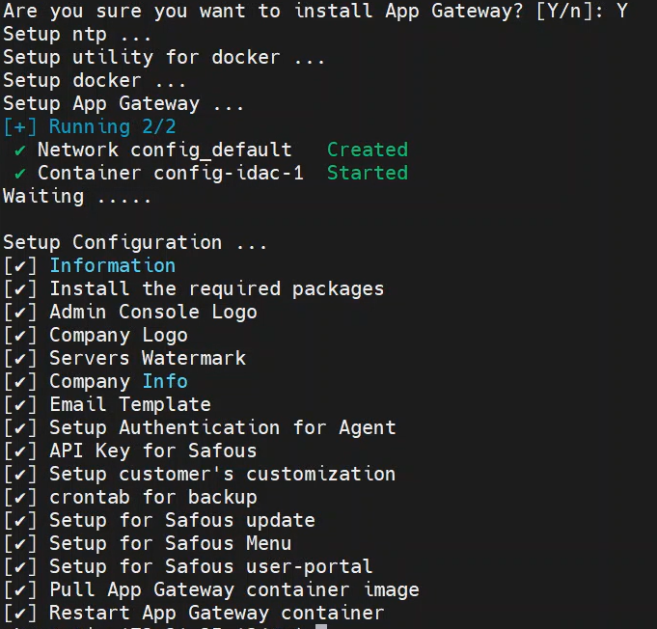Click the [+] marker before Running 2/2
The width and height of the screenshot is (657, 629).
click(x=19, y=127)
